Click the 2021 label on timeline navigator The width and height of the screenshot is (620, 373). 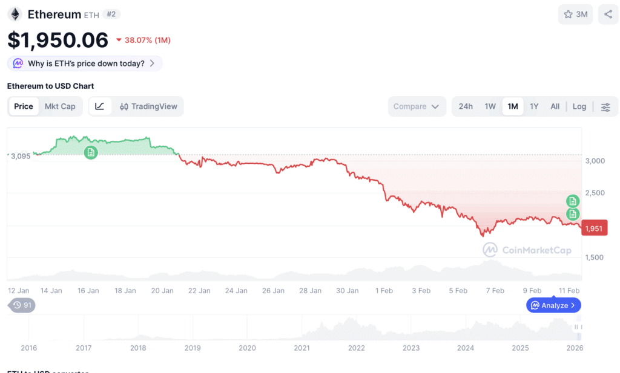click(302, 348)
